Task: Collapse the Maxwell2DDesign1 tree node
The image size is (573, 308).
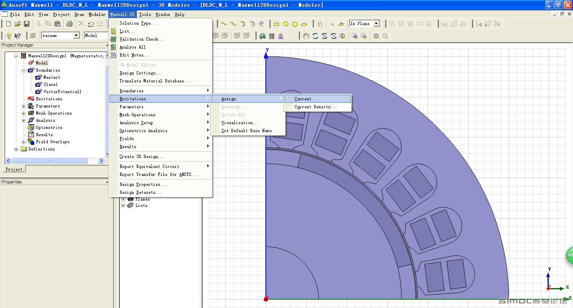Action: tap(16, 56)
